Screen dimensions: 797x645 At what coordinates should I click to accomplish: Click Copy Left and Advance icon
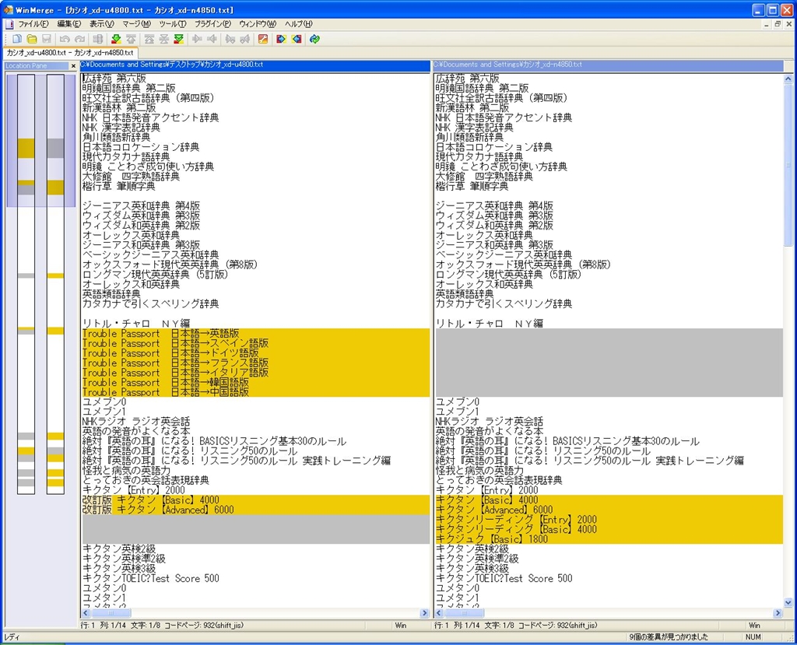(245, 39)
